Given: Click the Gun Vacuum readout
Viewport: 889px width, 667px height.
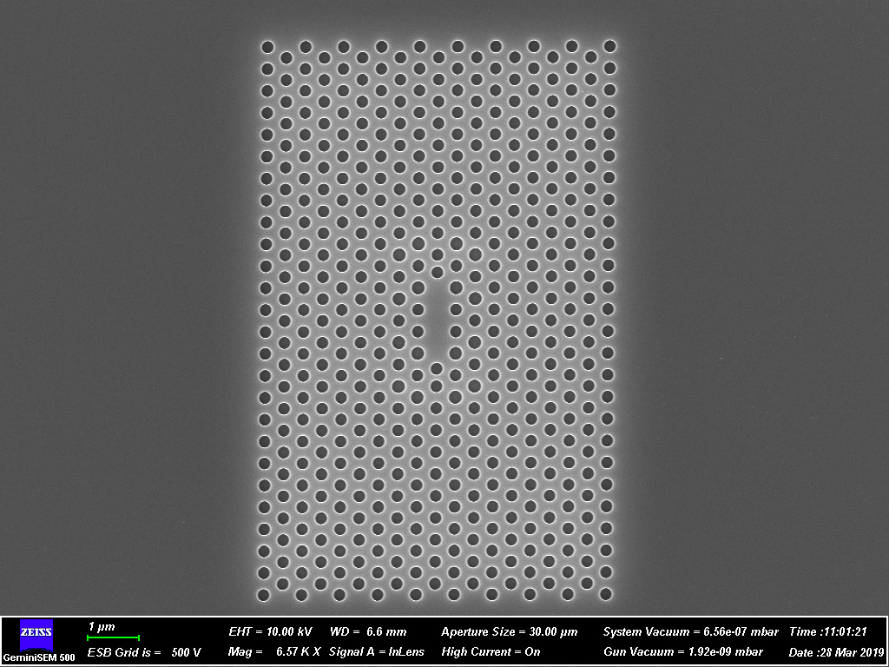Looking at the screenshot, I should (682, 651).
